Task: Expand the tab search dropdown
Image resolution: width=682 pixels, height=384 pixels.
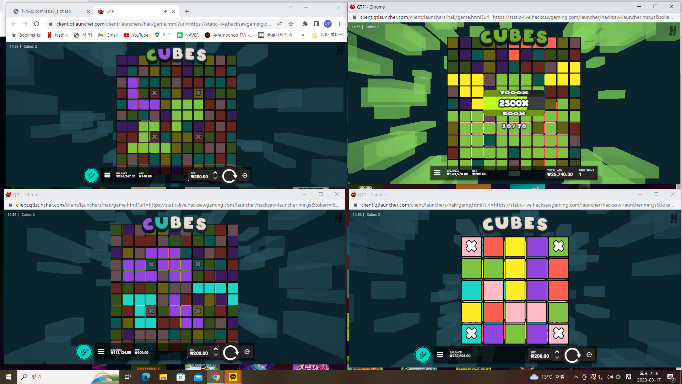Action: point(290,7)
